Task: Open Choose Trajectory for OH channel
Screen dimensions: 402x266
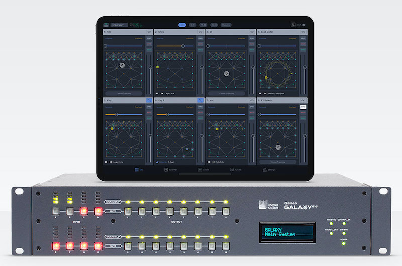Action: 226,93
